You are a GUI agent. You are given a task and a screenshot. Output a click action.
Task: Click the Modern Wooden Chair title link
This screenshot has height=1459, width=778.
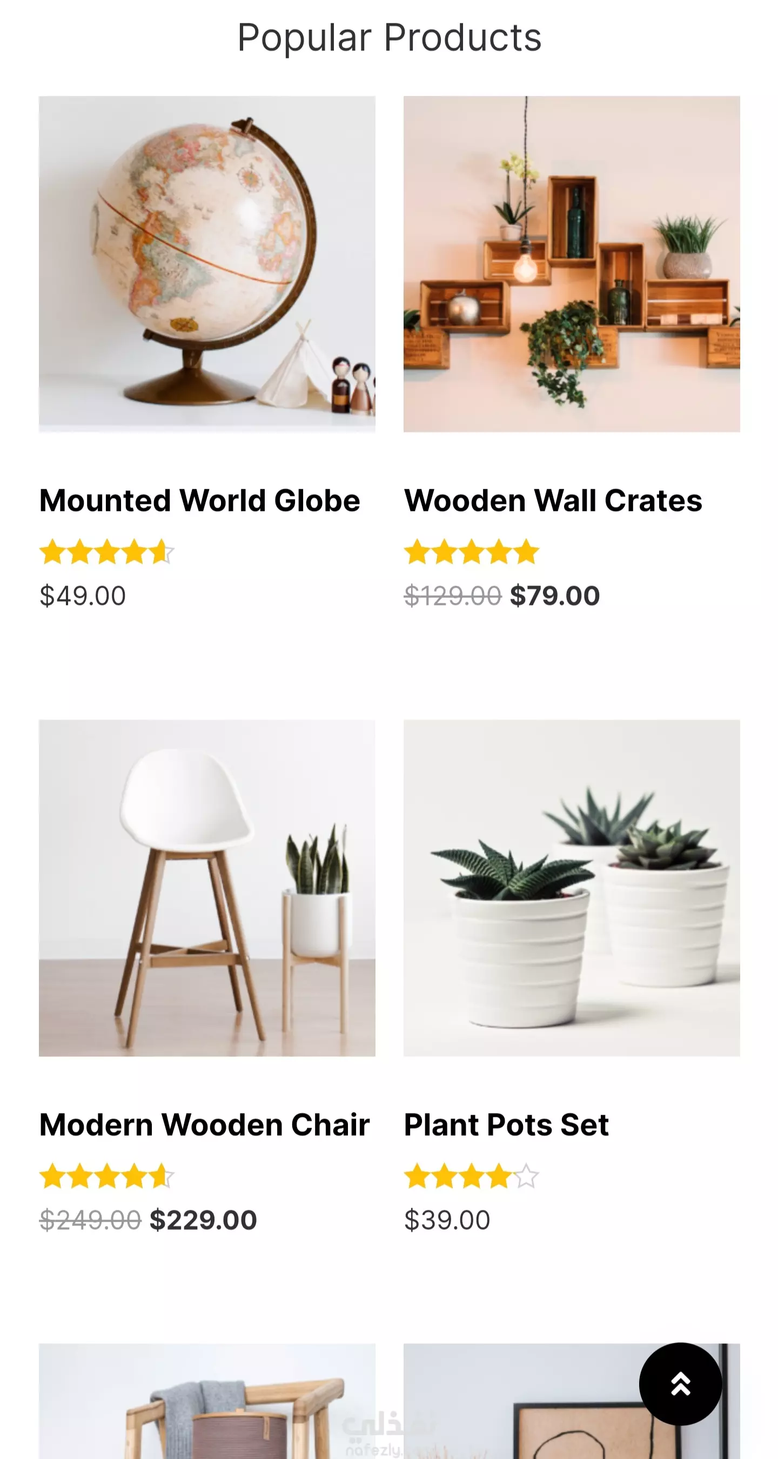(204, 1125)
